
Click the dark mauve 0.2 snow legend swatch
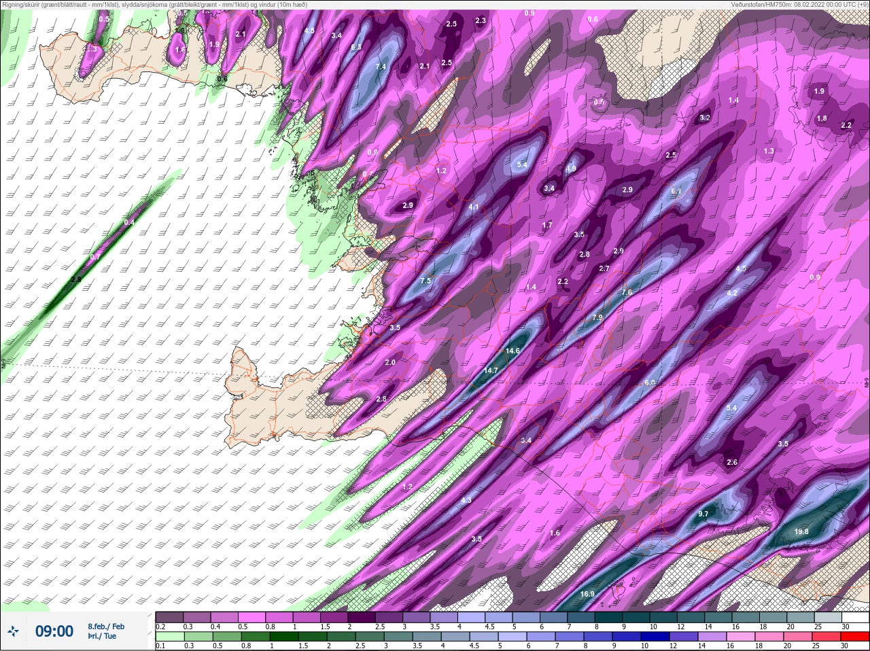tap(169, 617)
